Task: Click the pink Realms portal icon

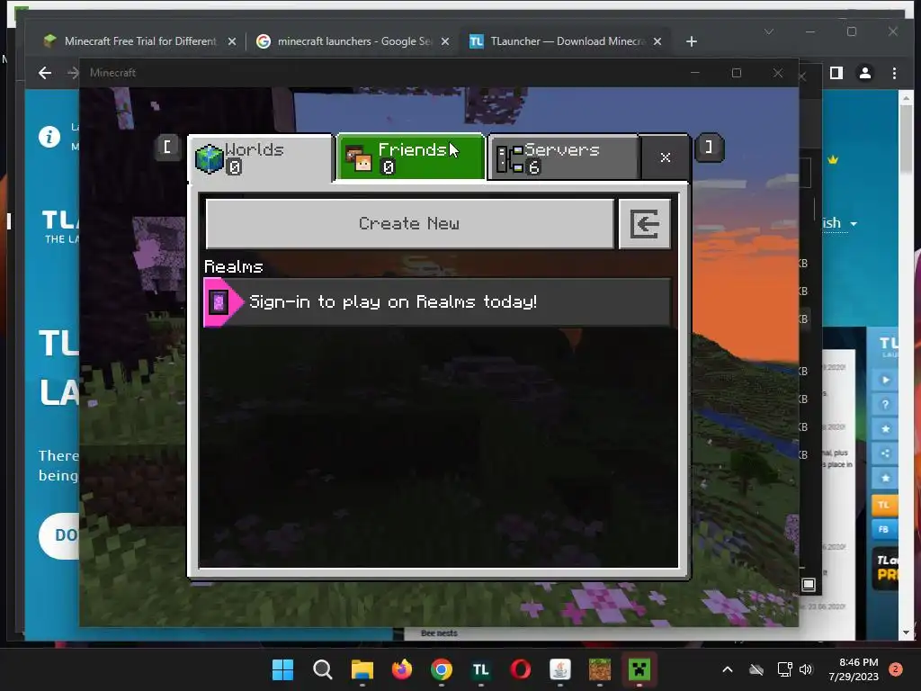Action: pyautogui.click(x=219, y=302)
